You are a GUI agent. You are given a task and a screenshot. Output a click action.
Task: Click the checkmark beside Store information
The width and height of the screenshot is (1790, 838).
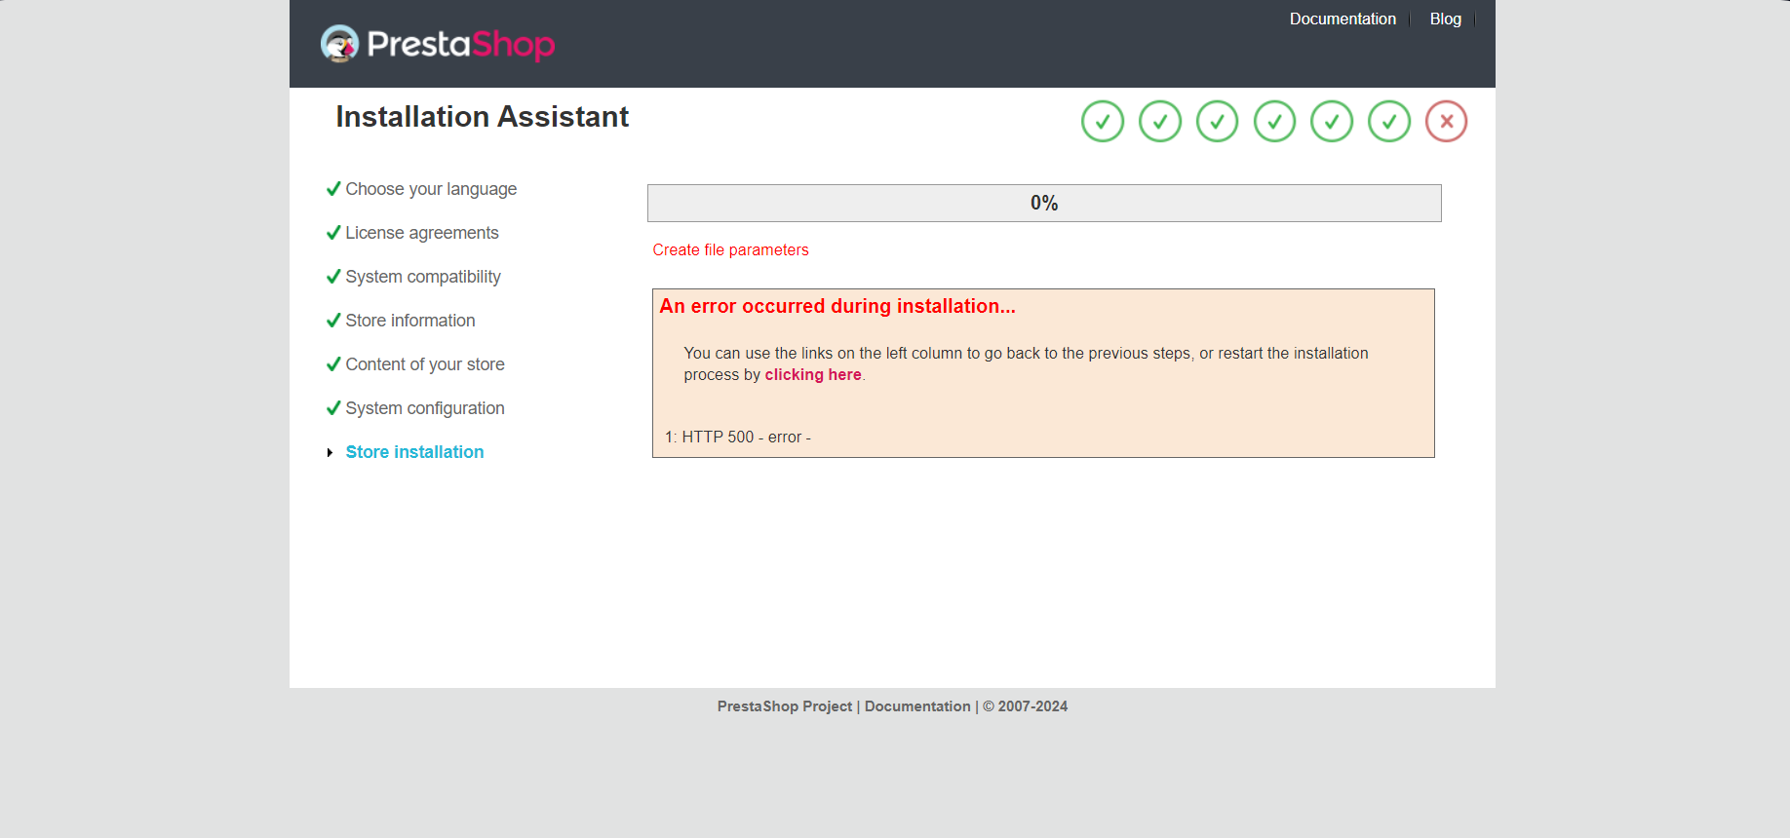pyautogui.click(x=333, y=321)
